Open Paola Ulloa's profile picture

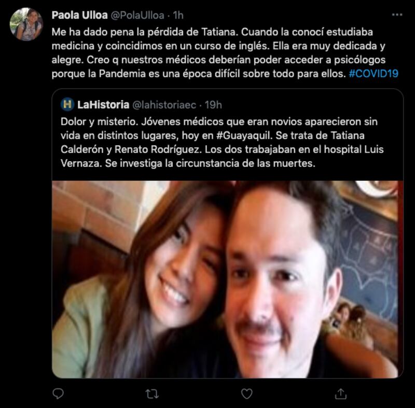(x=26, y=24)
